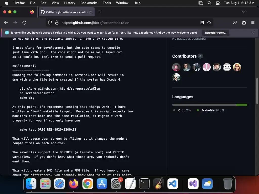Show site security lock info
This screenshot has width=259, height=194.
point(57,22)
